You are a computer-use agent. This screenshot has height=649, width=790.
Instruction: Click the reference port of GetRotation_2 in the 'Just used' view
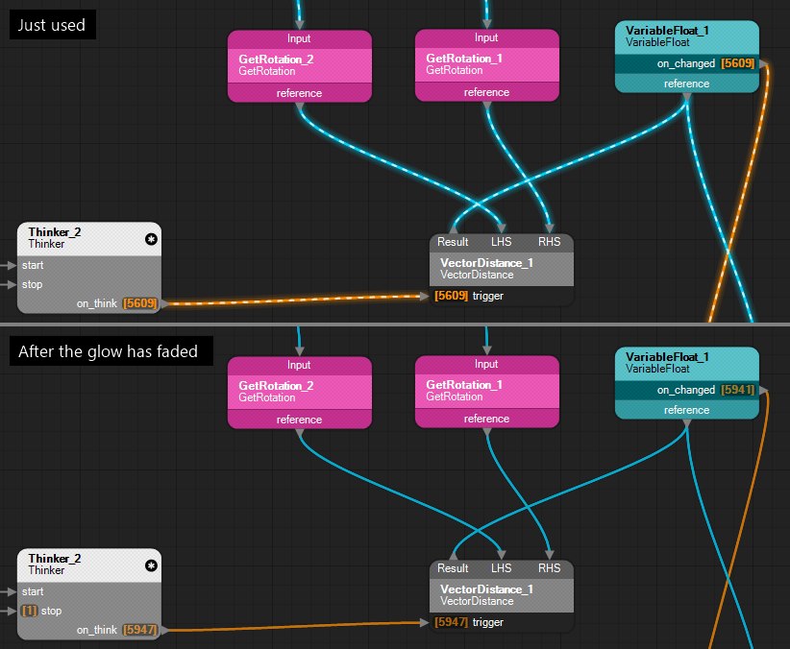[299, 92]
